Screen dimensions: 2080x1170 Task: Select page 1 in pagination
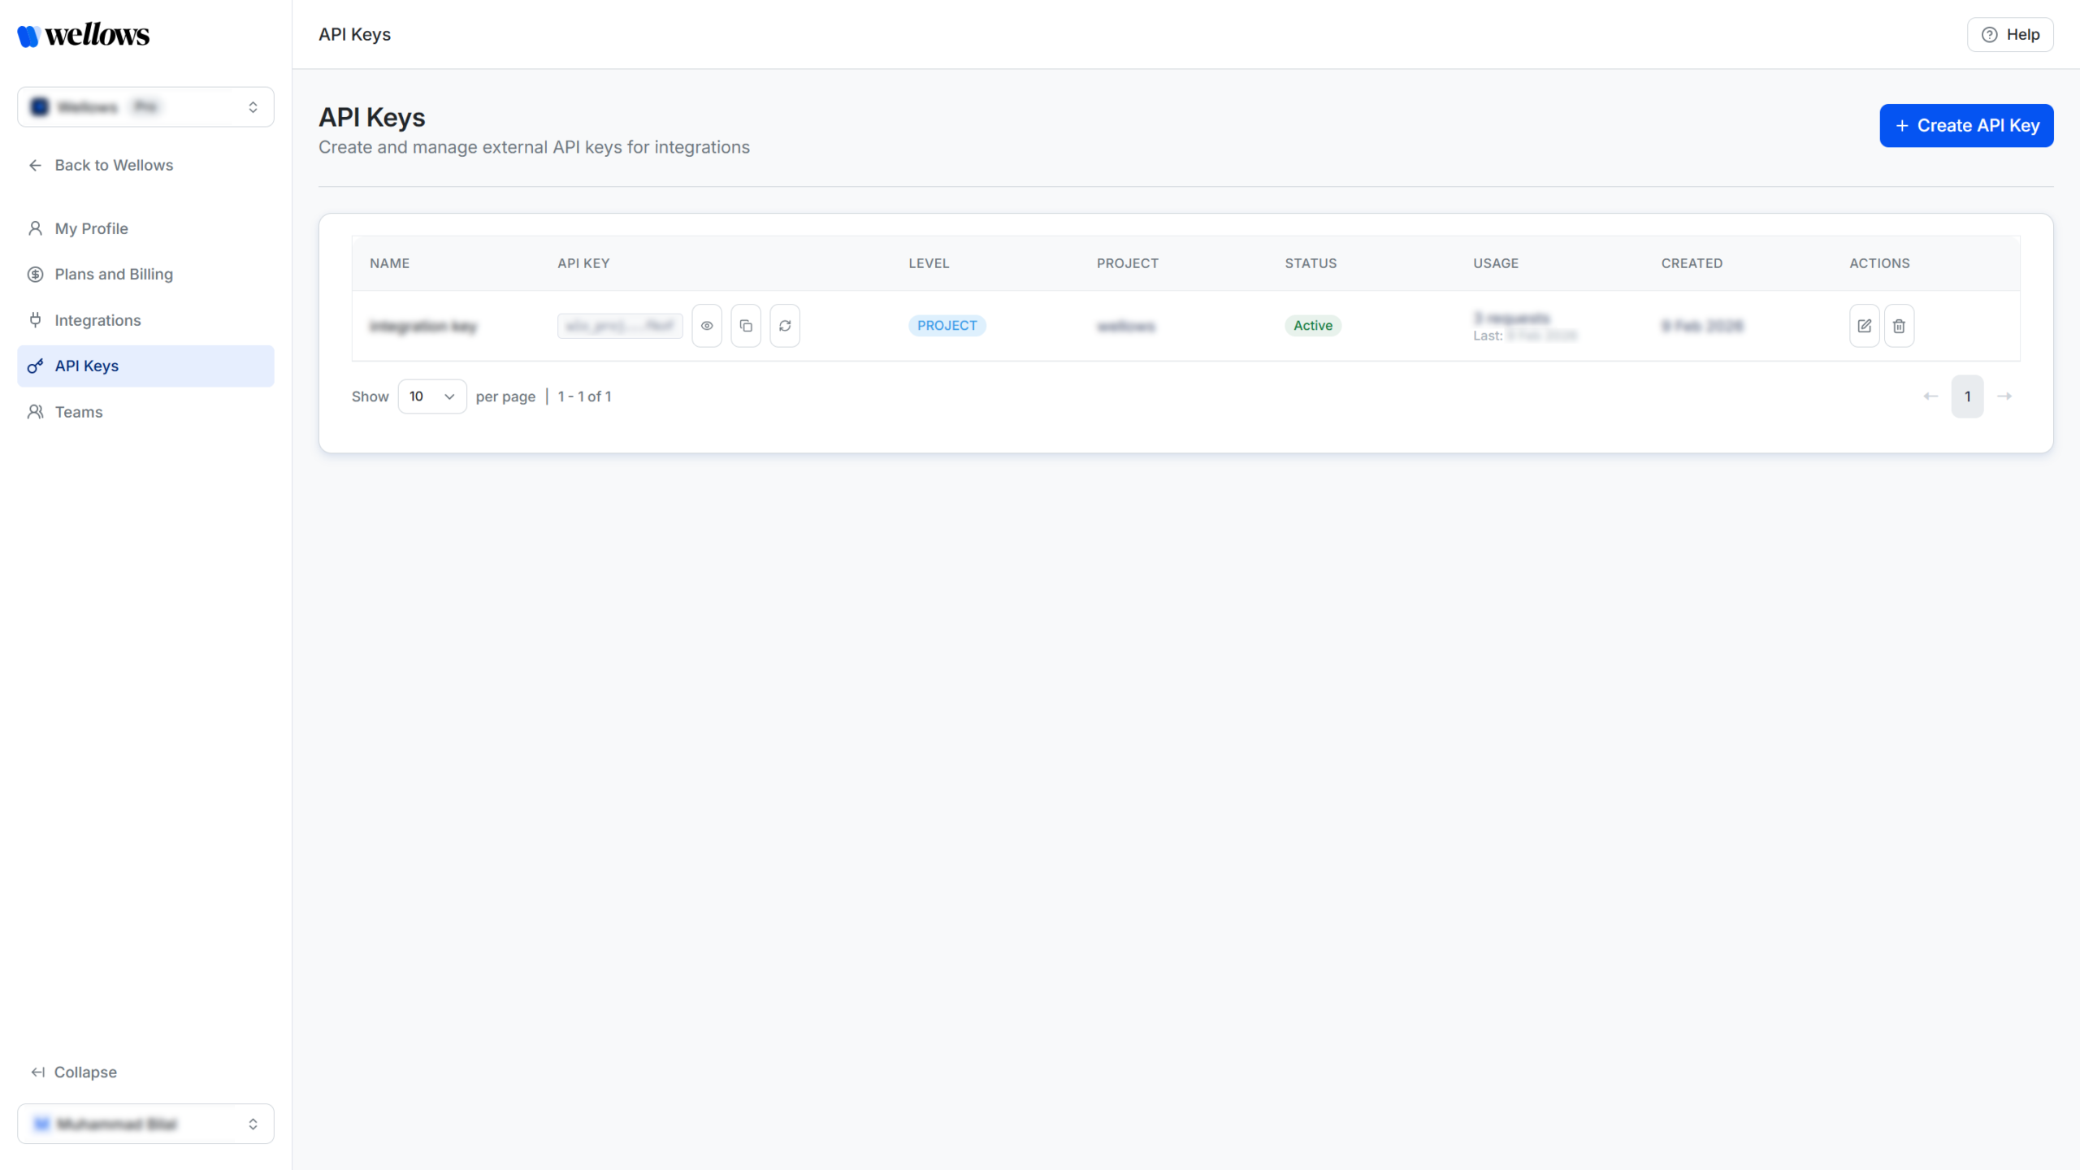(x=1968, y=396)
